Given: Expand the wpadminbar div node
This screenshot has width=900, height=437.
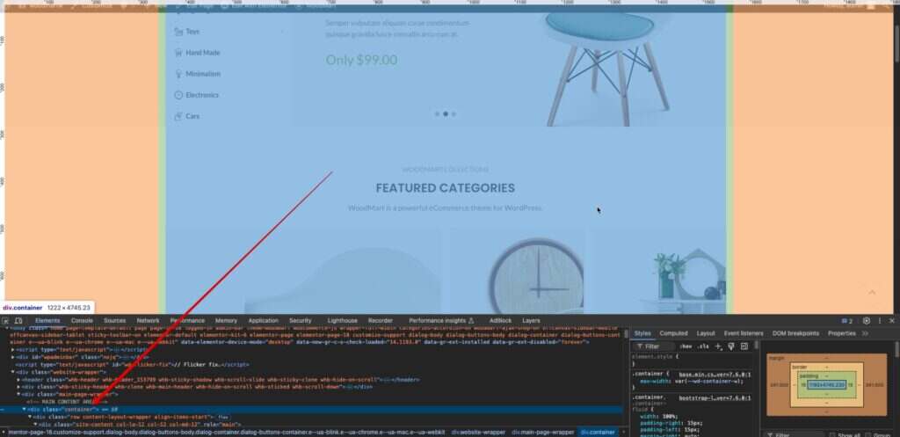Looking at the screenshot, I should [13, 357].
